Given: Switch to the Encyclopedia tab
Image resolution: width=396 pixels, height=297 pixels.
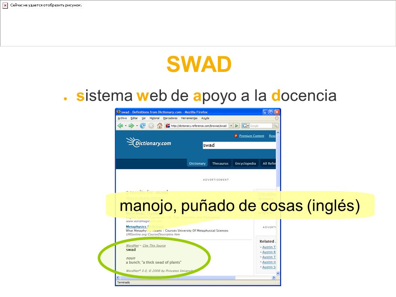Looking at the screenshot, I should coord(246,163).
